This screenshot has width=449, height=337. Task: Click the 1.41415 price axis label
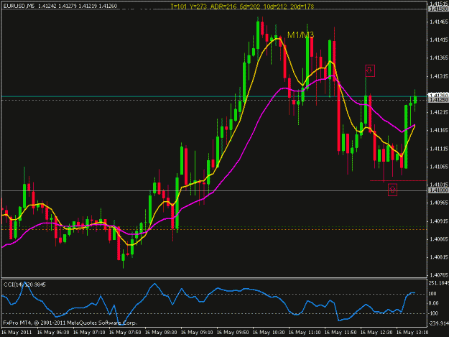coord(439,40)
